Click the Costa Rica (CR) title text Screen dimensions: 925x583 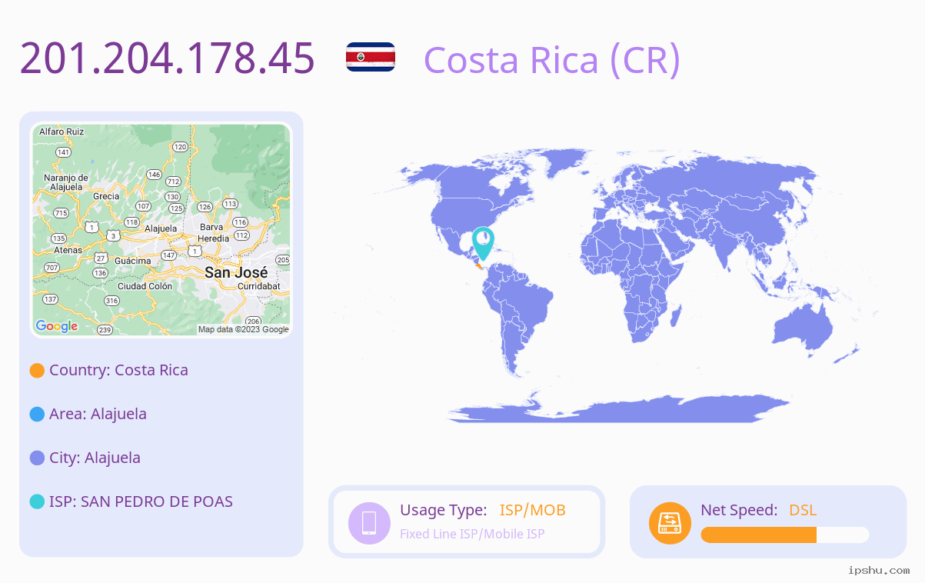(x=552, y=59)
